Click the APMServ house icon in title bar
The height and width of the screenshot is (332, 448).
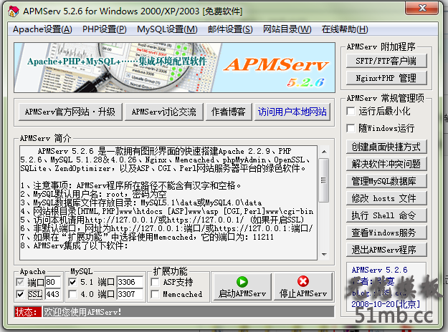tap(14, 11)
